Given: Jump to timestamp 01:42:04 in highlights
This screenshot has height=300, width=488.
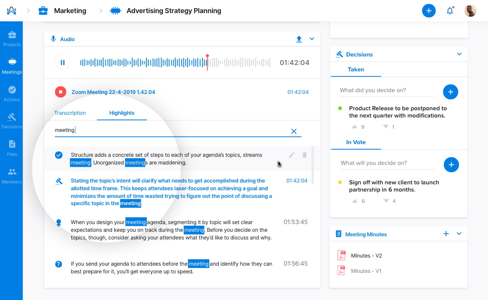Looking at the screenshot, I should tap(297, 181).
